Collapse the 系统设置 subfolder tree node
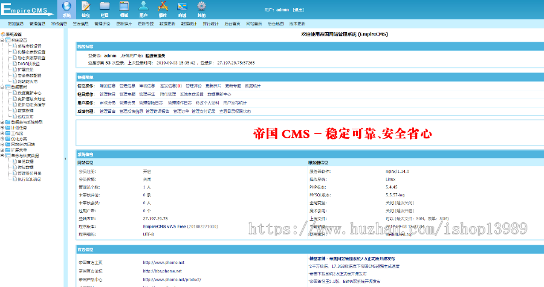Image resolution: width=544 pixels, height=287 pixels. click(x=2, y=40)
